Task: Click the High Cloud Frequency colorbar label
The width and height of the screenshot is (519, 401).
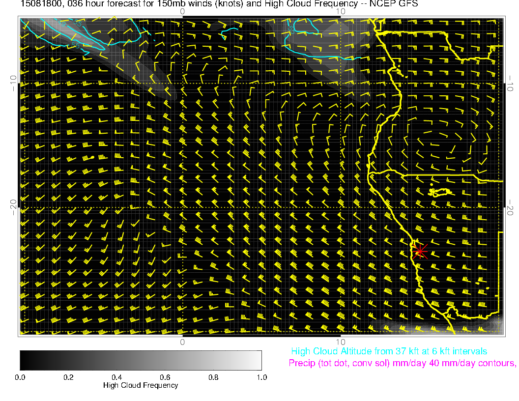Action: (x=141, y=385)
